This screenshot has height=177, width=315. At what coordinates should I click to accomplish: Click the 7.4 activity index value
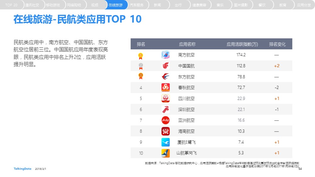(241, 142)
